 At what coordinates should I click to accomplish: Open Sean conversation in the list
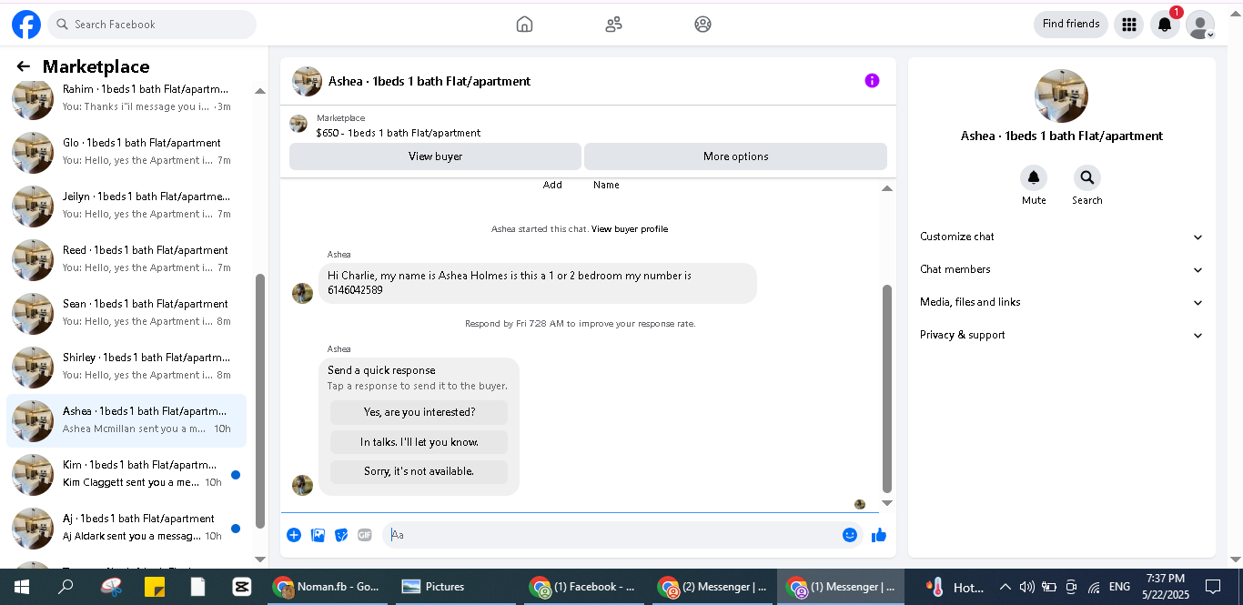click(126, 313)
